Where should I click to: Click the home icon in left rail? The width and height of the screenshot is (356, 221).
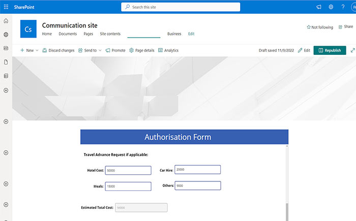(x=6, y=21)
